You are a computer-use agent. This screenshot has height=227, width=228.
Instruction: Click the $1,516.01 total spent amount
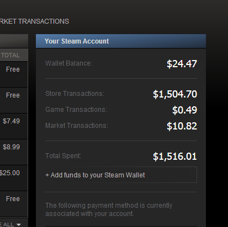(175, 156)
